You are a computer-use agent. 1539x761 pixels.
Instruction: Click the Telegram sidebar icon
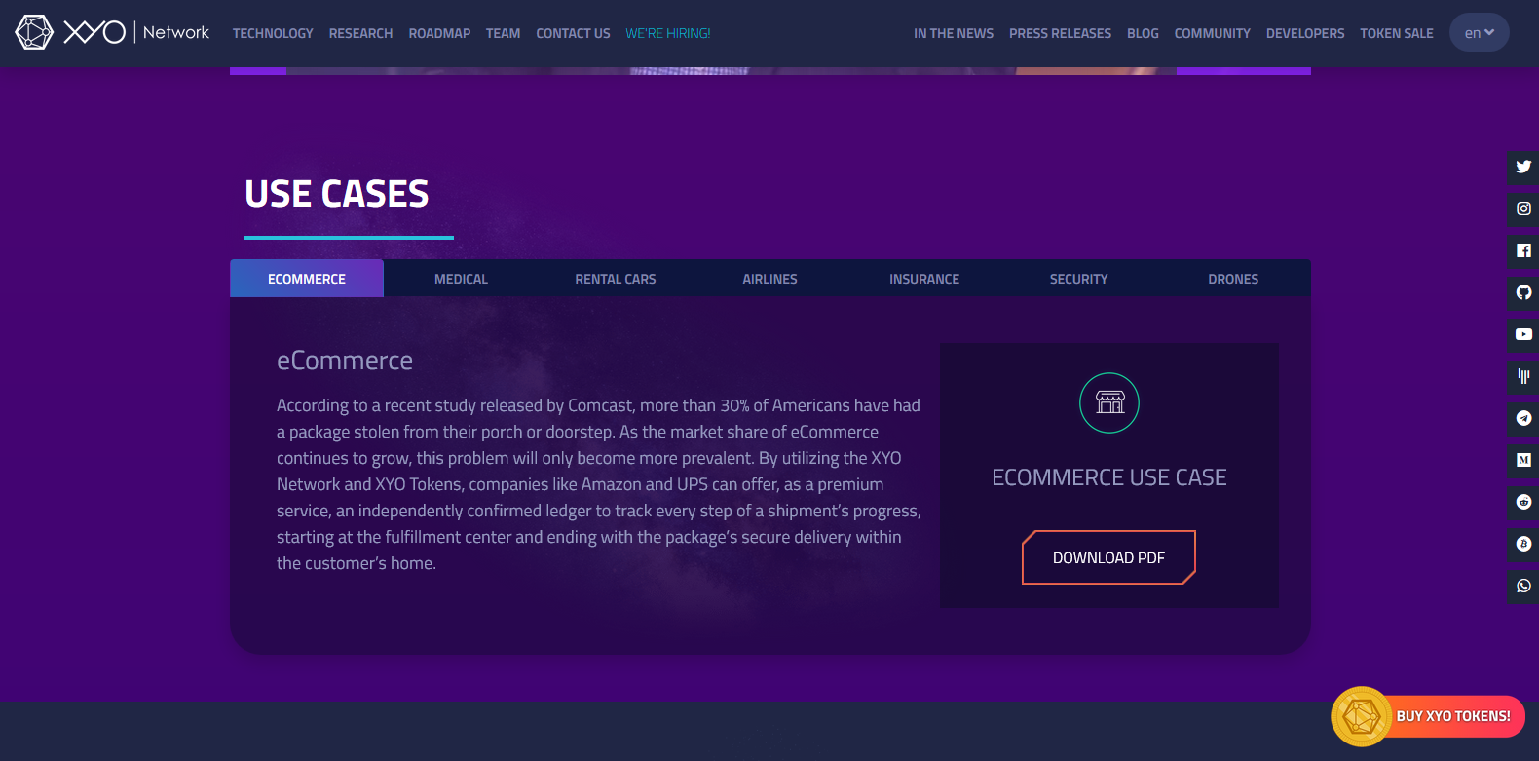[1523, 418]
